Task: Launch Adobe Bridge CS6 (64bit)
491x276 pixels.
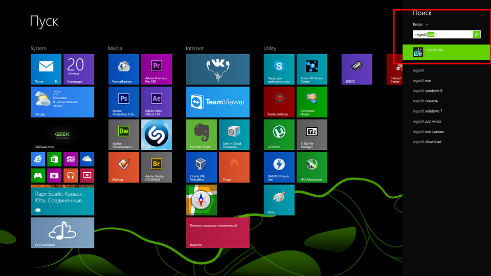Action: pos(157,168)
